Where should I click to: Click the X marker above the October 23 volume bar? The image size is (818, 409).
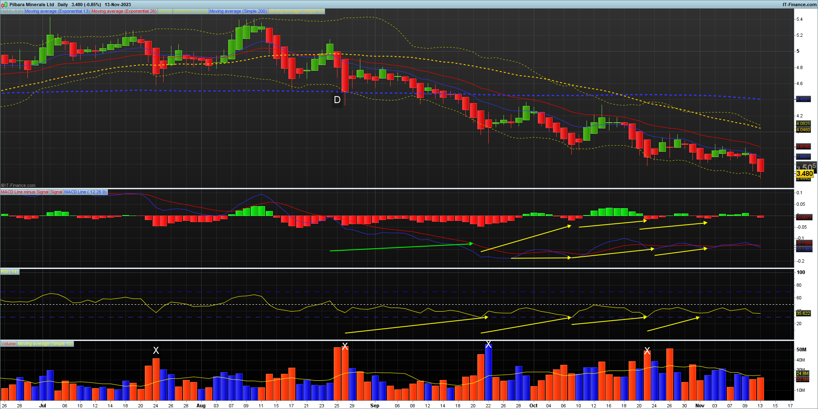(647, 351)
